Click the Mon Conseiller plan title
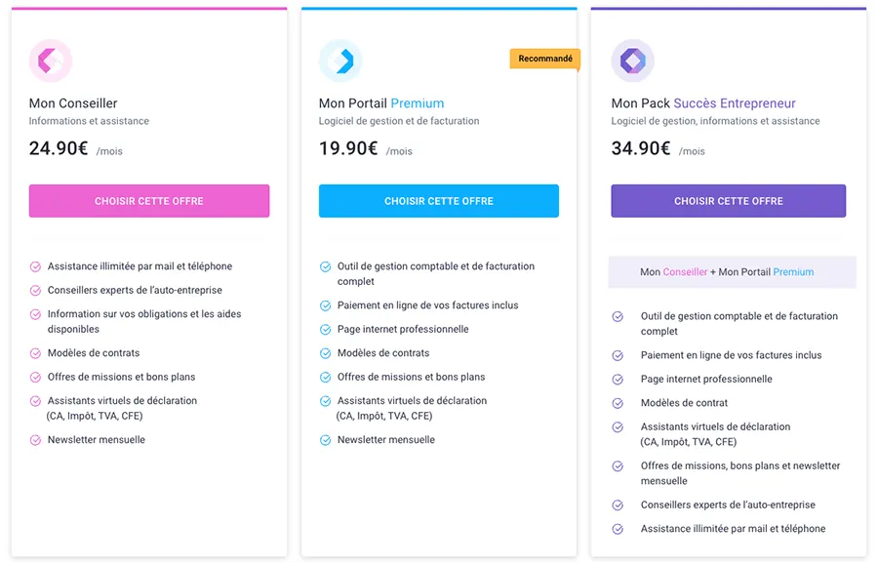 [x=73, y=103]
